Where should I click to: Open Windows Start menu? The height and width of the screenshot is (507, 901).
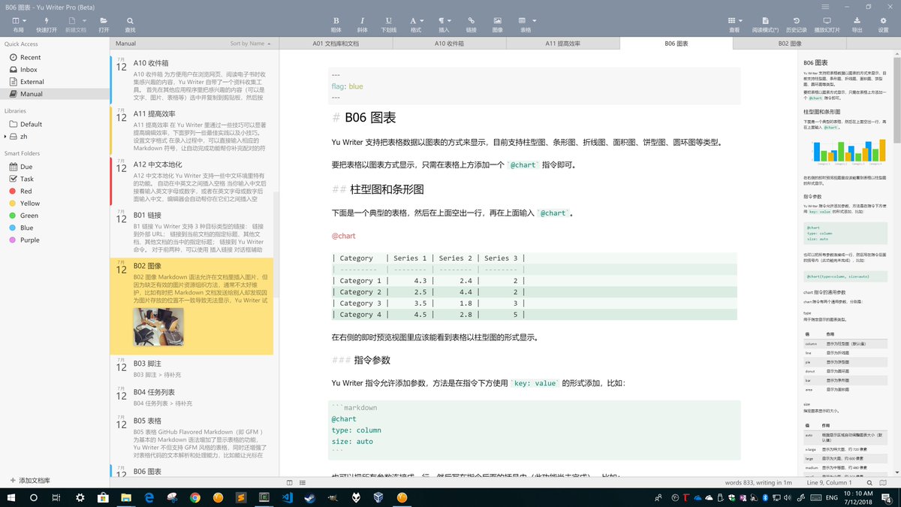point(11,497)
